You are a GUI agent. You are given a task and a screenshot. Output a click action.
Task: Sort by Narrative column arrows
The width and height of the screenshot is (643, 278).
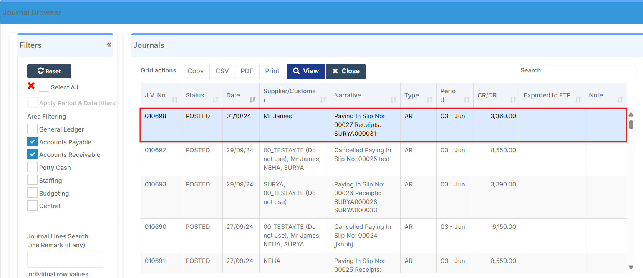[x=393, y=99]
